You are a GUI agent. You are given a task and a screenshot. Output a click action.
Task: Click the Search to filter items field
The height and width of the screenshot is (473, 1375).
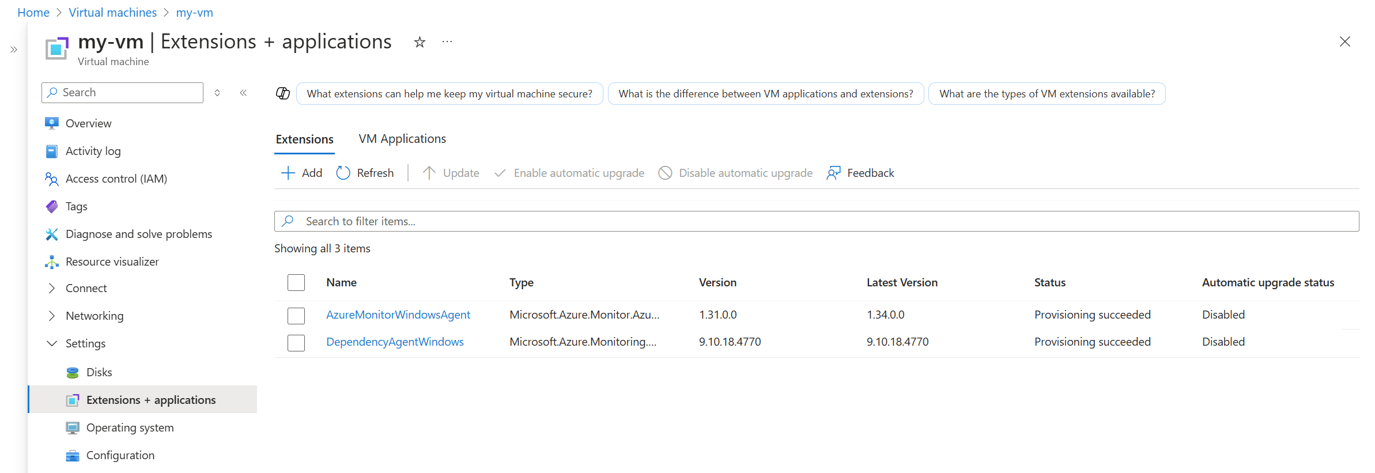tap(816, 221)
